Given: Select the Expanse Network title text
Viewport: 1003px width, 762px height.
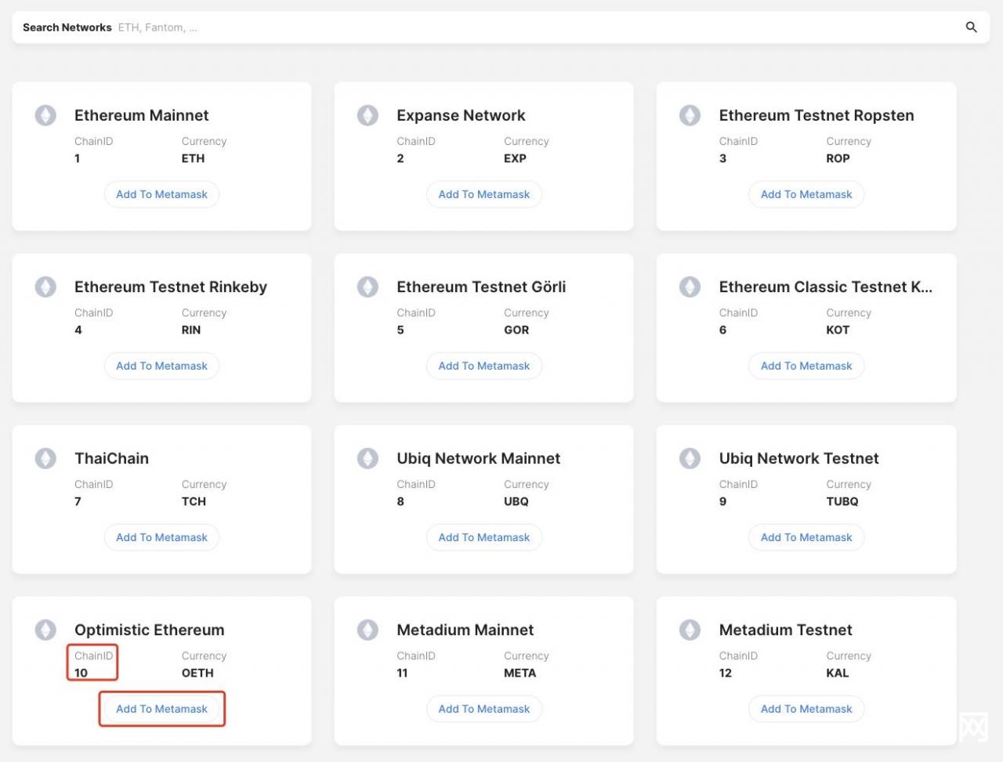Looking at the screenshot, I should click(x=461, y=115).
